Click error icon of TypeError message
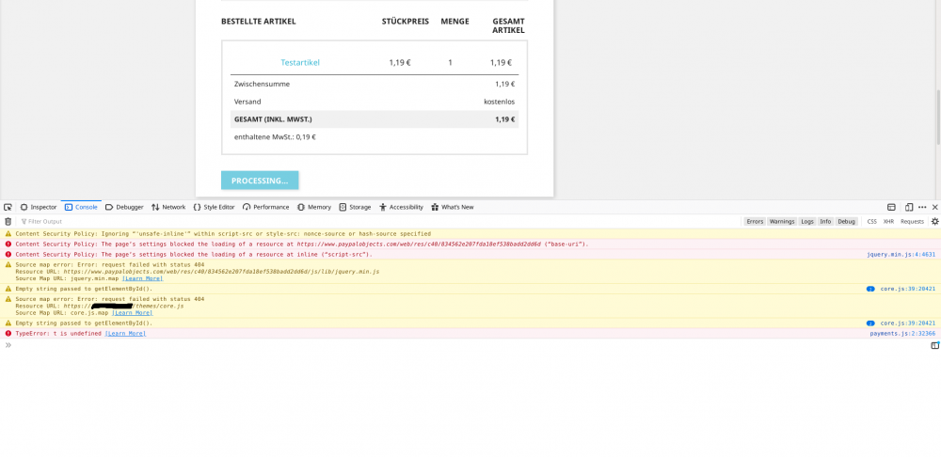This screenshot has height=457, width=941. [8, 333]
